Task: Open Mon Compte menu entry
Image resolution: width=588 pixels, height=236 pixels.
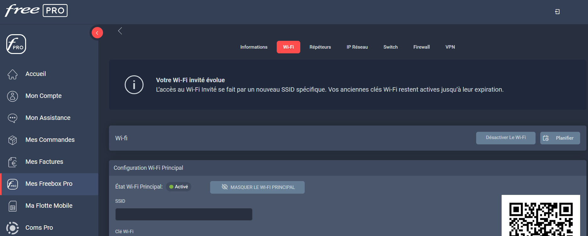Action: pos(49,96)
